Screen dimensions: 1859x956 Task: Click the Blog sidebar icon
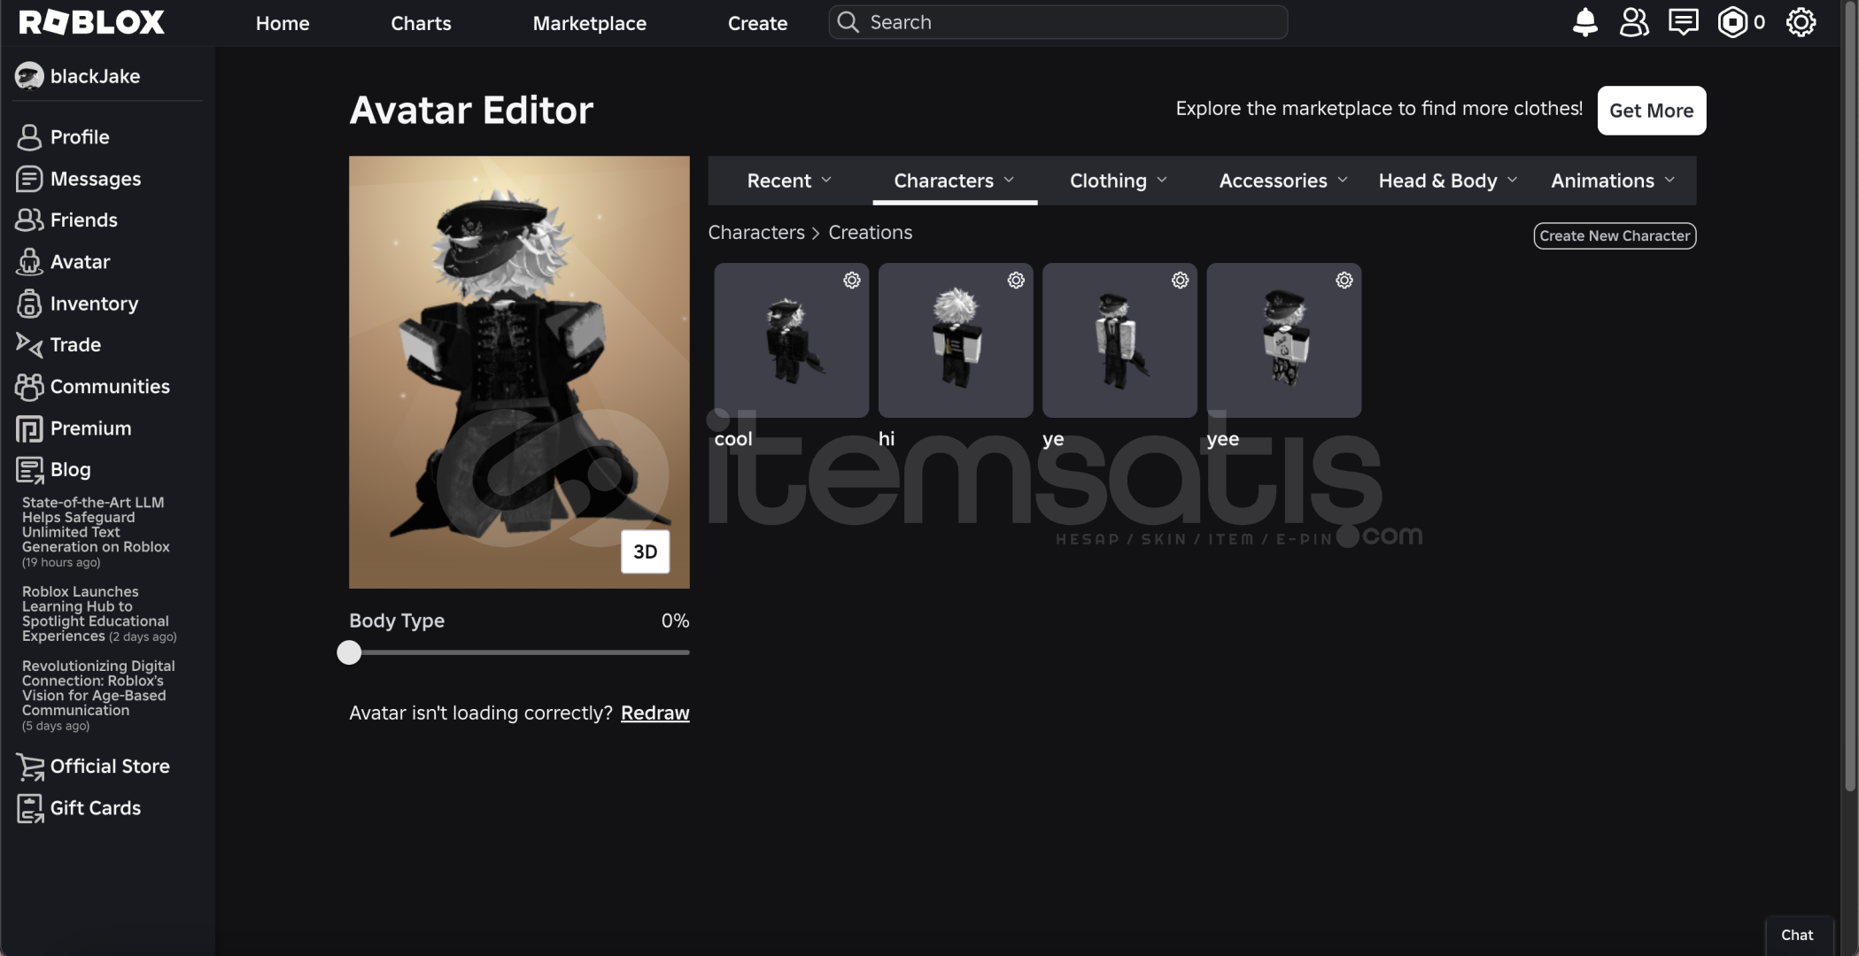29,470
